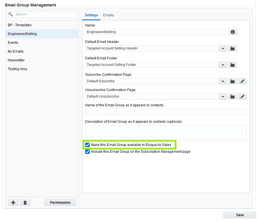The width and height of the screenshot is (258, 221).
Task: Select the Testing Area email group
Action: [42, 69]
